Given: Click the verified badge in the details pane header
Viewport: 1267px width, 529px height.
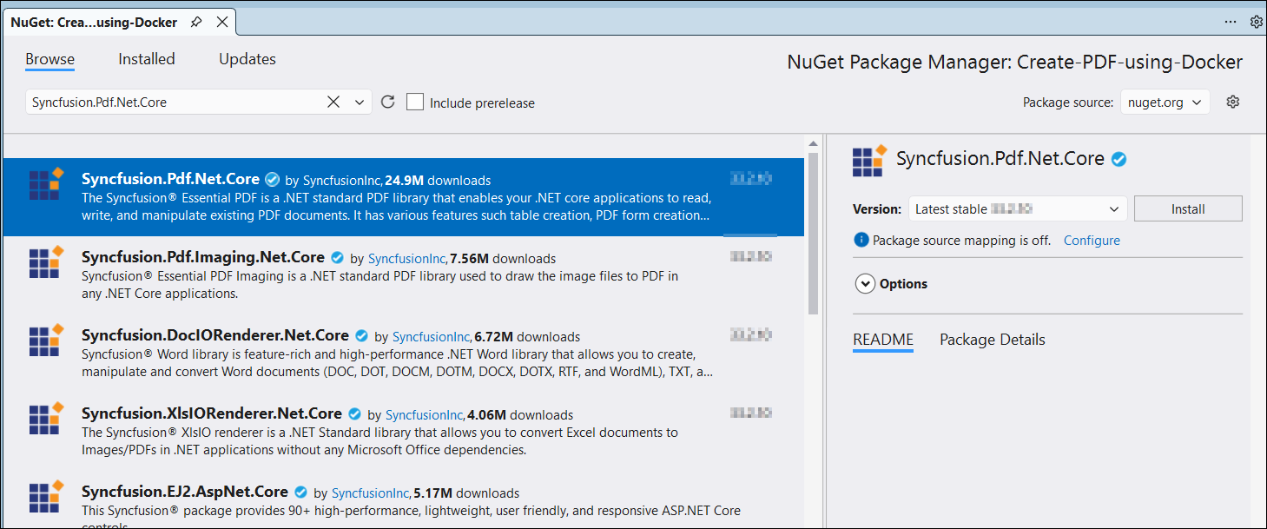Looking at the screenshot, I should pos(1119,160).
